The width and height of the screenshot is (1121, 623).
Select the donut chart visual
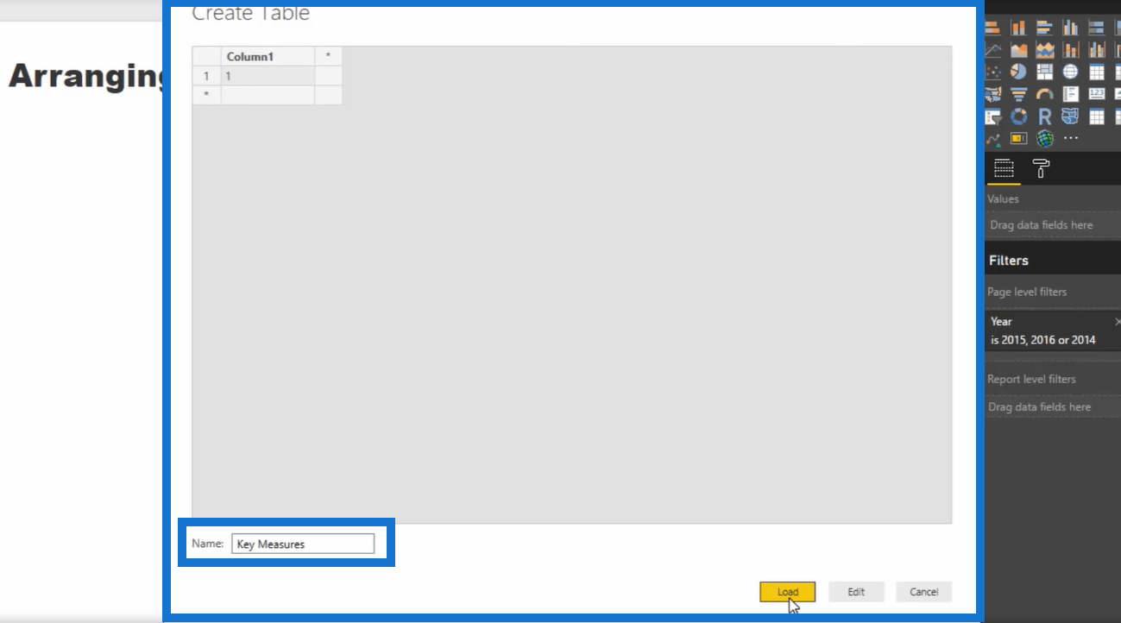[x=1019, y=116]
